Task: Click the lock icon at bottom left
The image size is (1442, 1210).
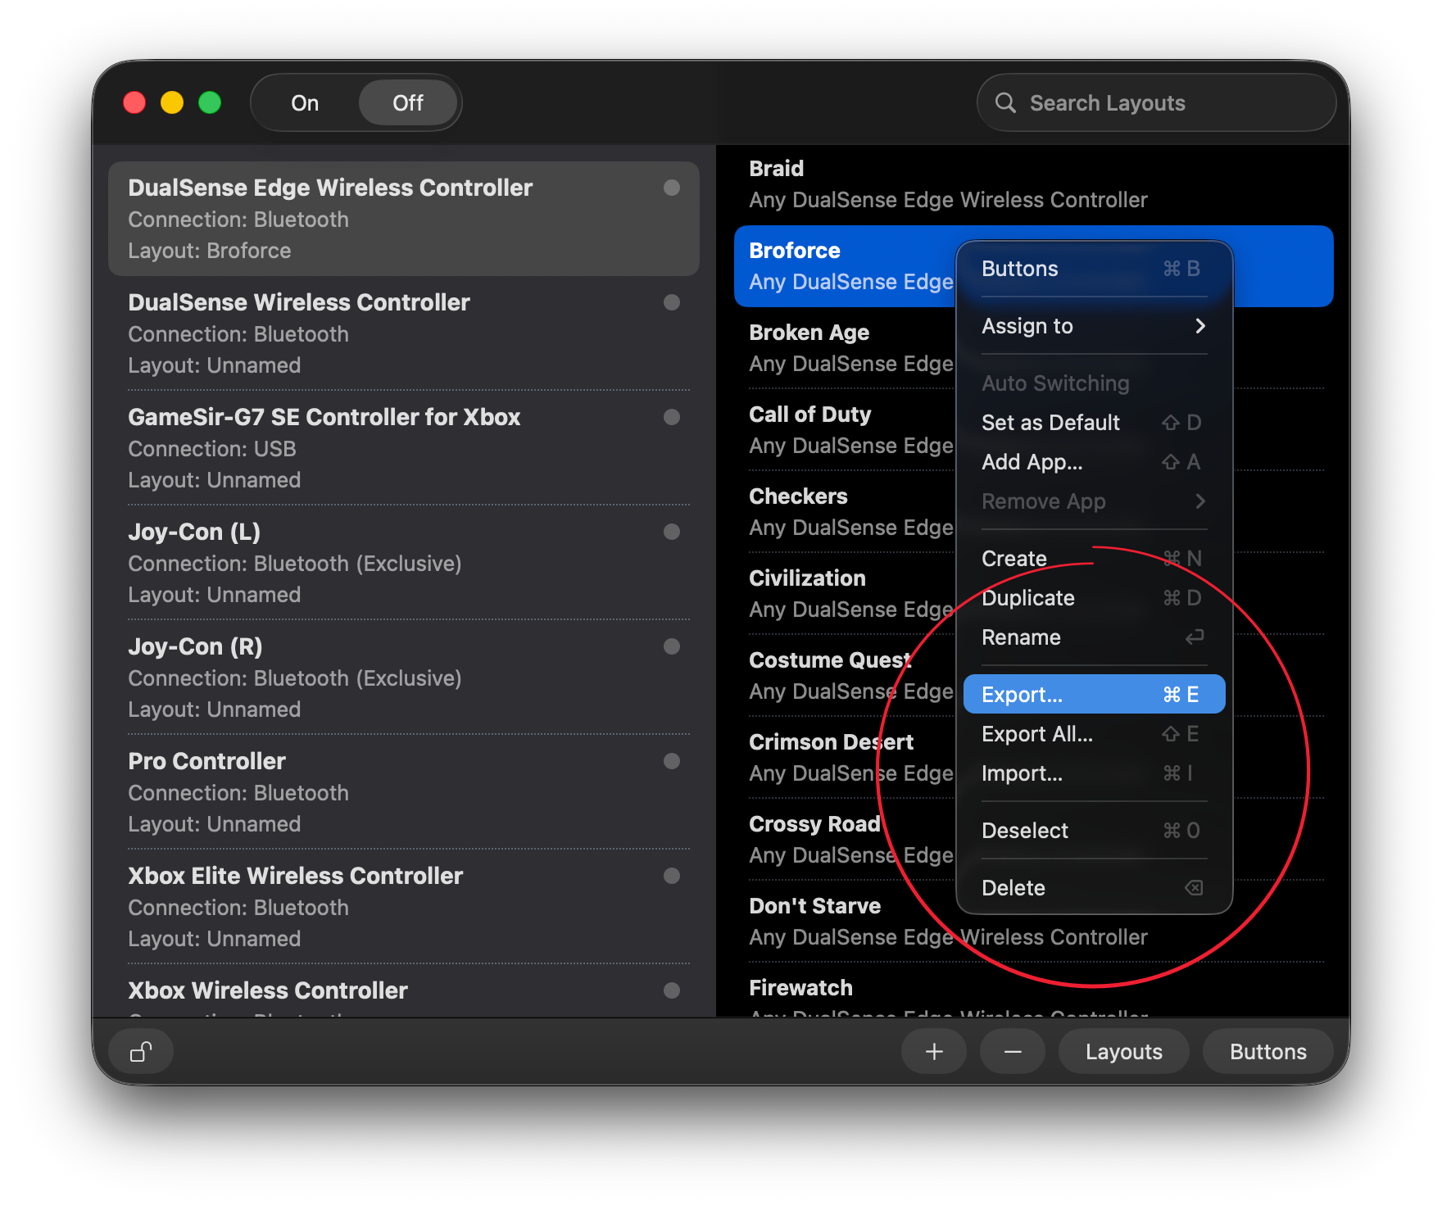Action: [x=141, y=1051]
